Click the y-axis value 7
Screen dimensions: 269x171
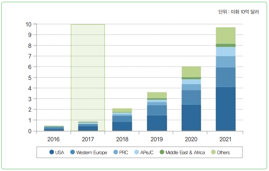[30, 56]
